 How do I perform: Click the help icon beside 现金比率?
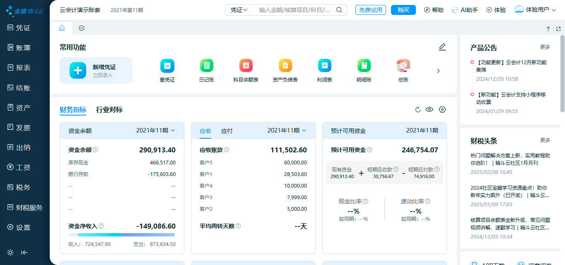366,201
